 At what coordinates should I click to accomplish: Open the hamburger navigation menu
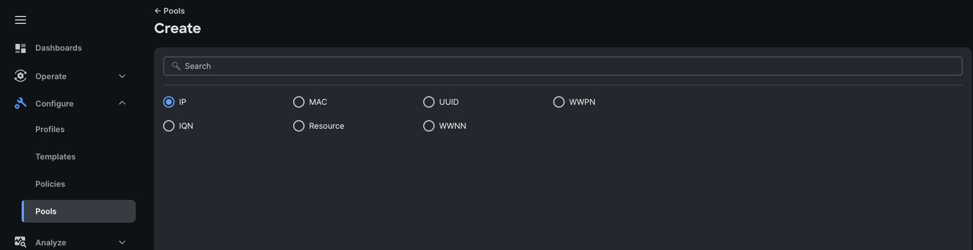21,20
